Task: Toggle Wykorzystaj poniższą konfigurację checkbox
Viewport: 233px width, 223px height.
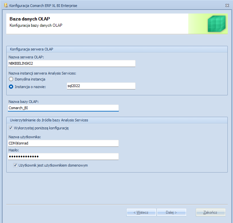Action: (11, 128)
